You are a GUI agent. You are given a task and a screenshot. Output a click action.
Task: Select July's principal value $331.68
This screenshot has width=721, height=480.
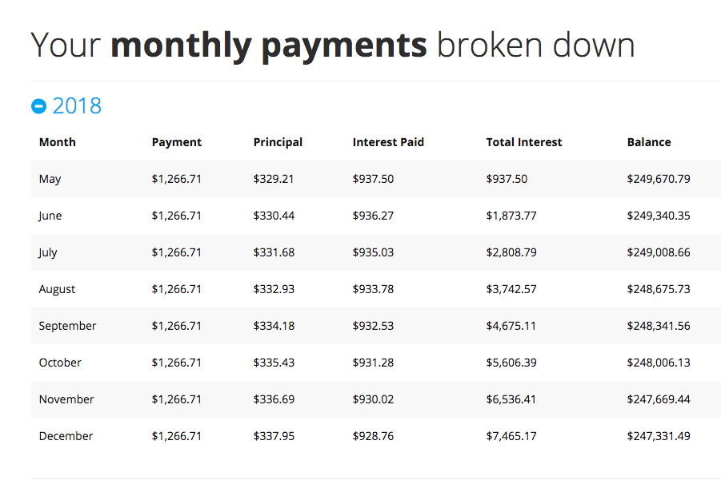[274, 252]
